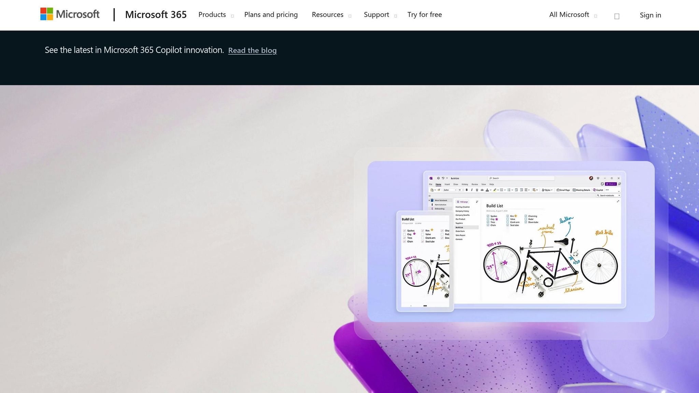This screenshot has width=699, height=393.
Task: Click the Microsoft logo in the header
Action: [70, 14]
